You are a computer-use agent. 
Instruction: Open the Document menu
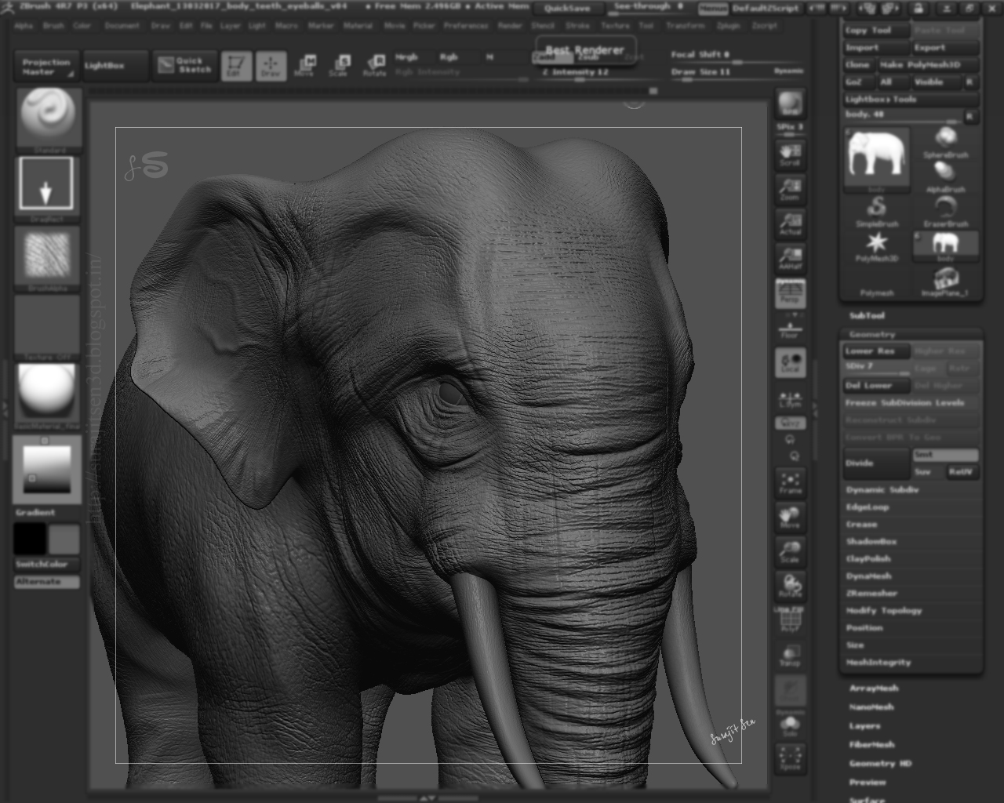pyautogui.click(x=122, y=26)
